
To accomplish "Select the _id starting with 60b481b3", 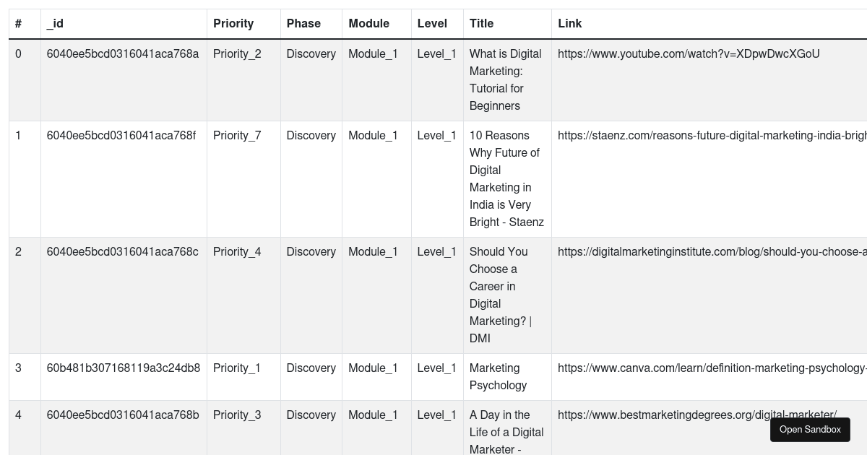I will pos(124,368).
